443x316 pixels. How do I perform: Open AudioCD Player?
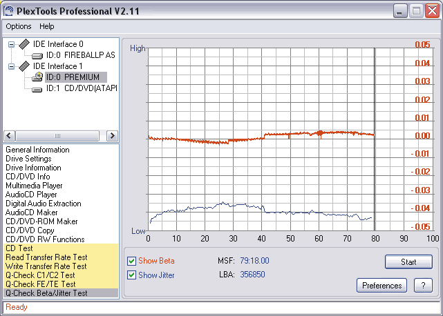click(x=31, y=195)
